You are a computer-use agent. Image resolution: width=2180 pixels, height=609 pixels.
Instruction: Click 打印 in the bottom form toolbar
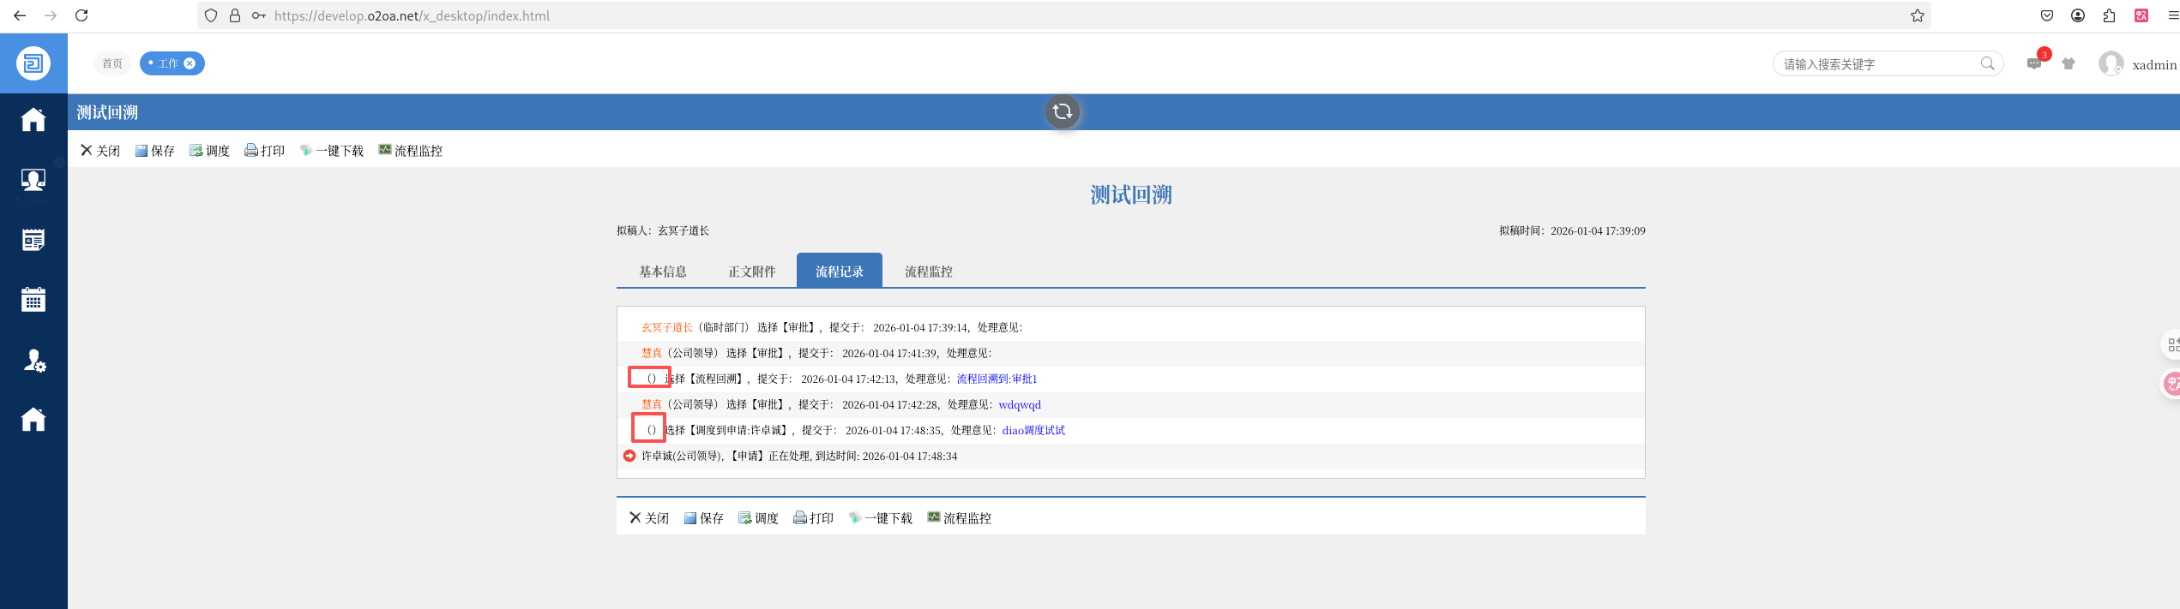[814, 518]
